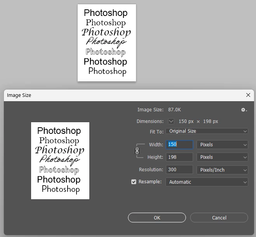Click the Resolution label

pos(151,170)
